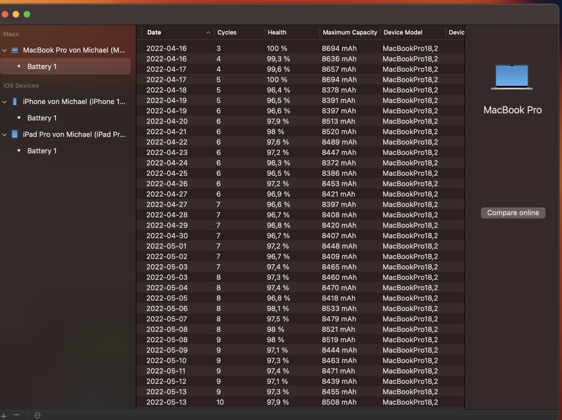Click the iPad Pro device icon in sidebar
This screenshot has height=420, width=562.
coord(15,134)
